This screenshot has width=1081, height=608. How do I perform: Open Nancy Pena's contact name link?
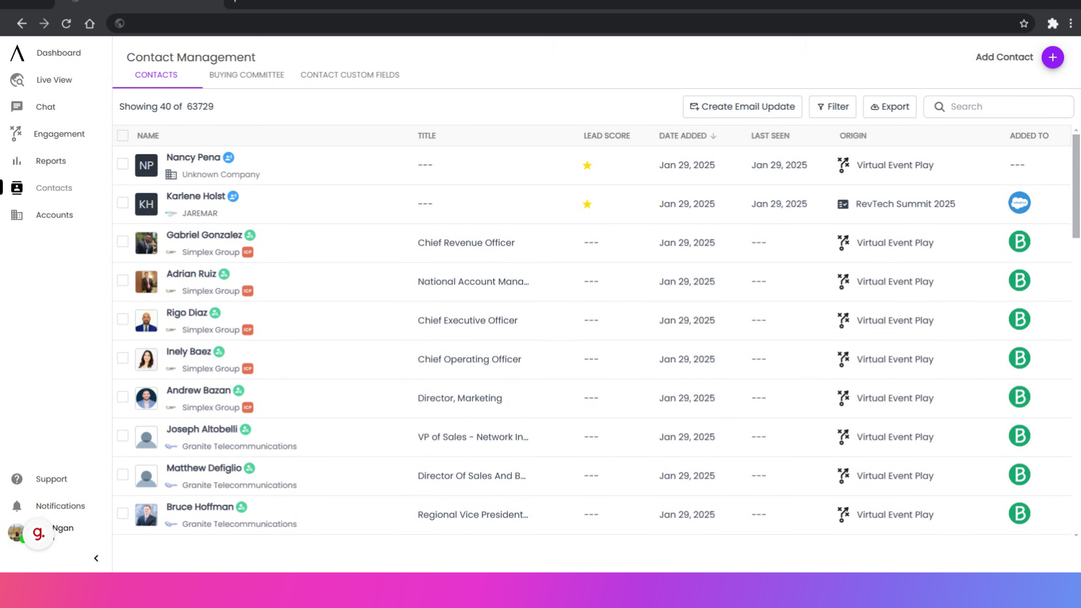(193, 158)
